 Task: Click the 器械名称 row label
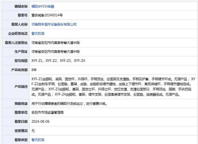tap(21, 6)
